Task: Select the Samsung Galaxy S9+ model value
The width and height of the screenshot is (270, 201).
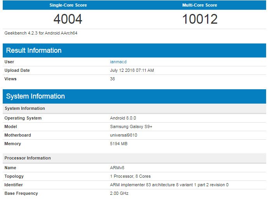Action: pos(131,127)
